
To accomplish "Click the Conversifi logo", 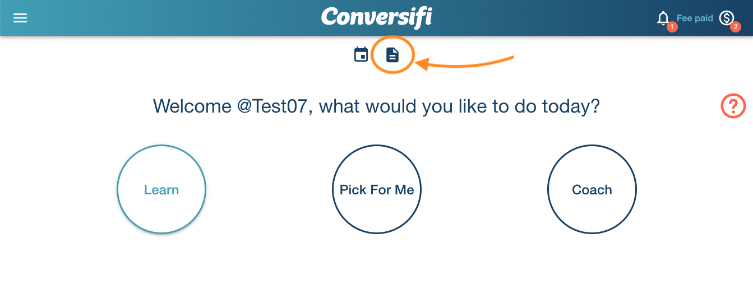I will point(376,17).
